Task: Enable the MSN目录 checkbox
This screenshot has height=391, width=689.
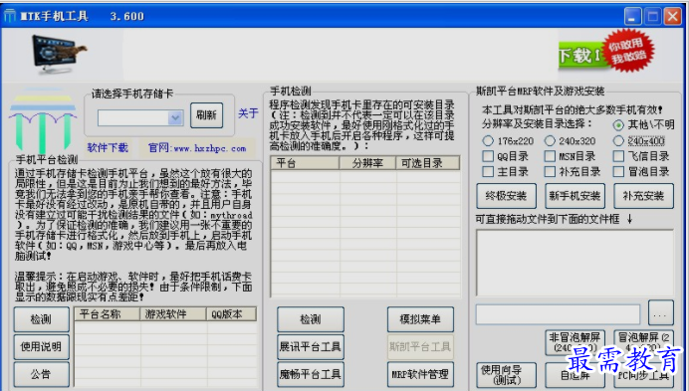Action: [550, 156]
